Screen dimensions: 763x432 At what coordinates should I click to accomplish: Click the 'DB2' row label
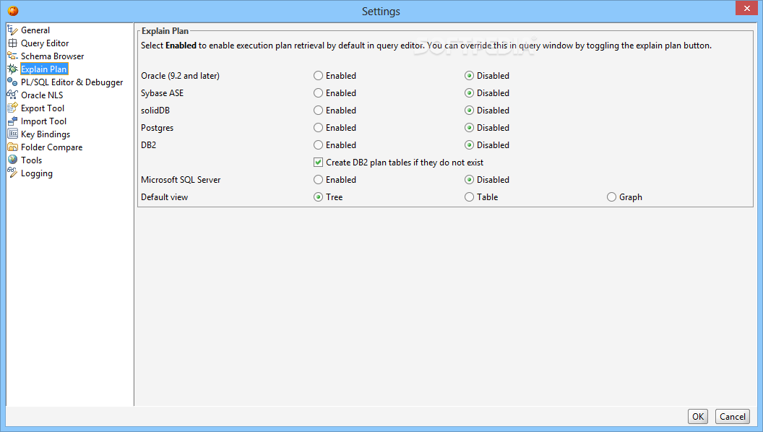click(x=148, y=145)
